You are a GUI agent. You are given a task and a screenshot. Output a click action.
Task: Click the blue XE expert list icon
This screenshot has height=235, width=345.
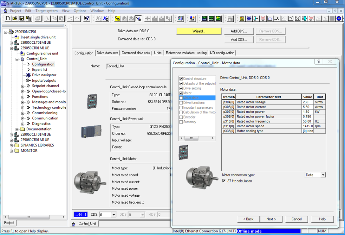pos(106,19)
